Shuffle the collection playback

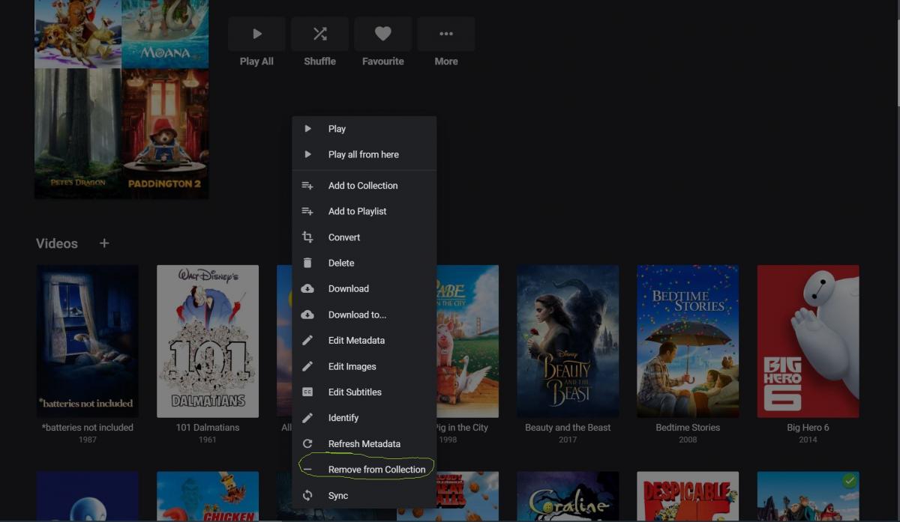pos(319,34)
